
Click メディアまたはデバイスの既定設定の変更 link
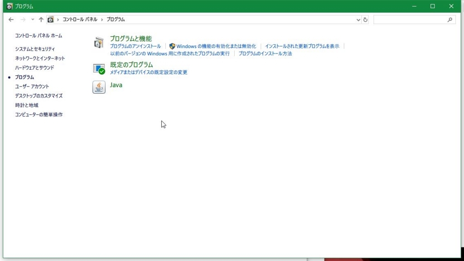click(x=149, y=72)
